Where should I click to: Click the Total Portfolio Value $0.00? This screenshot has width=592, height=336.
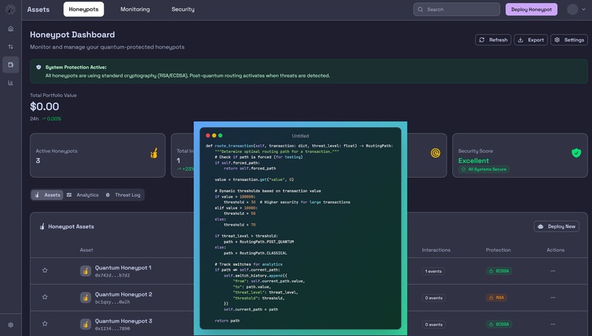click(45, 107)
